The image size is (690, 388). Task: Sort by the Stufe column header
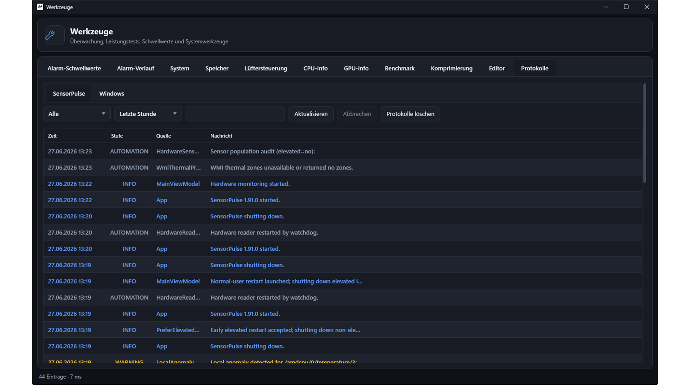pos(117,136)
